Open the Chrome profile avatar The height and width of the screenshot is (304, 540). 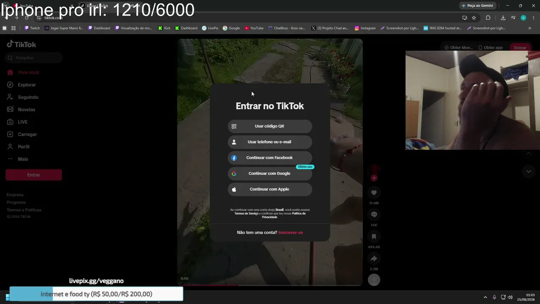coord(523,18)
